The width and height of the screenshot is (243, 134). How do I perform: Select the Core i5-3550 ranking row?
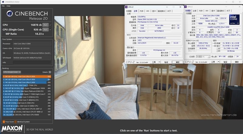tap(27, 103)
